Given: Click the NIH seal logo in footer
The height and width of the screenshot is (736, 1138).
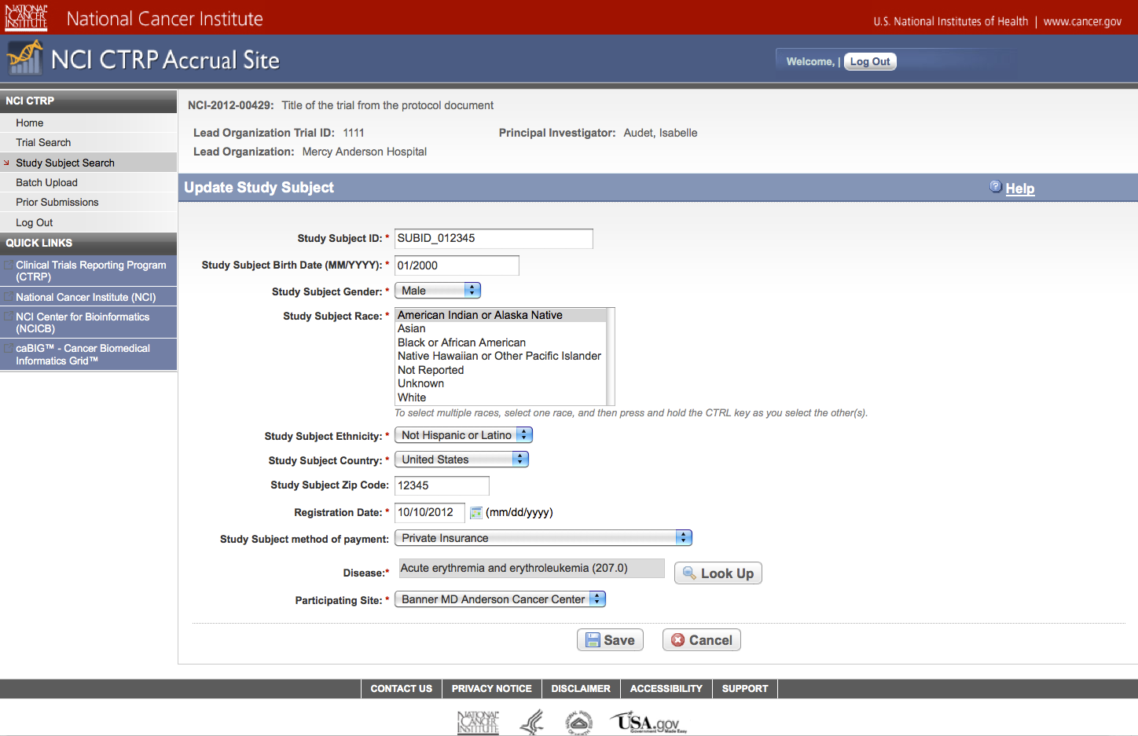Looking at the screenshot, I should [578, 723].
